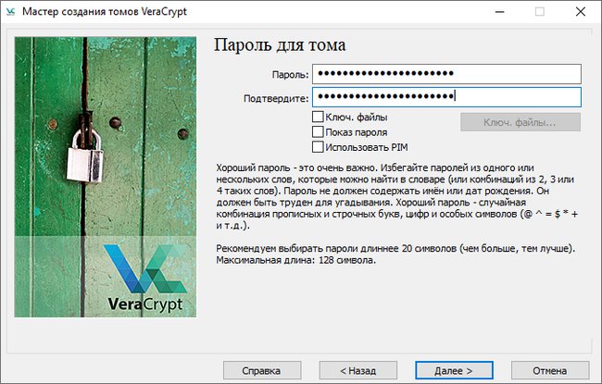This screenshot has width=602, height=384.
Task: Focus the Подтвердите confirmation field
Action: 446,96
